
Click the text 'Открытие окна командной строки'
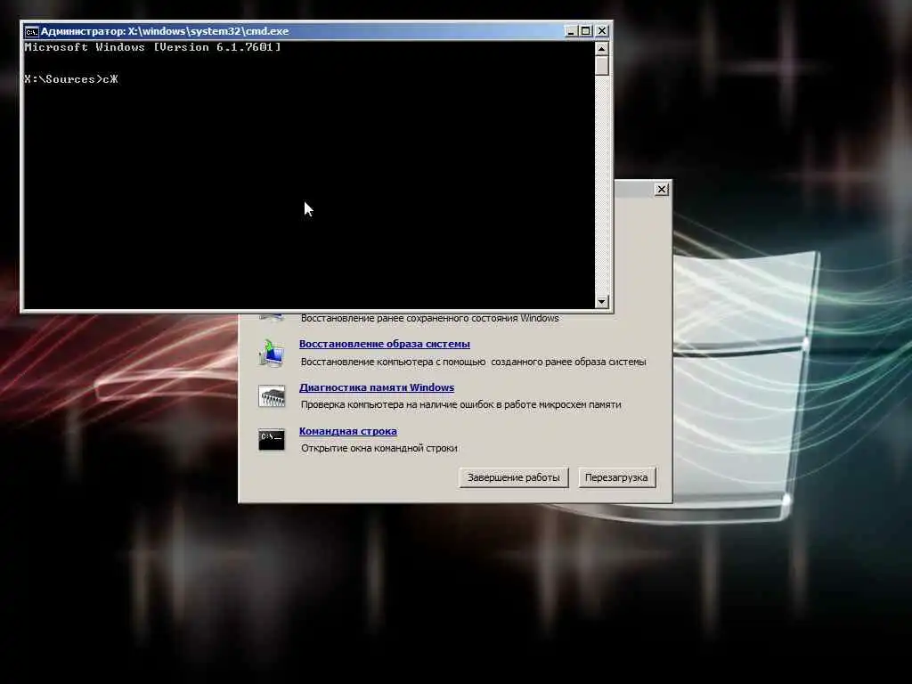click(379, 448)
